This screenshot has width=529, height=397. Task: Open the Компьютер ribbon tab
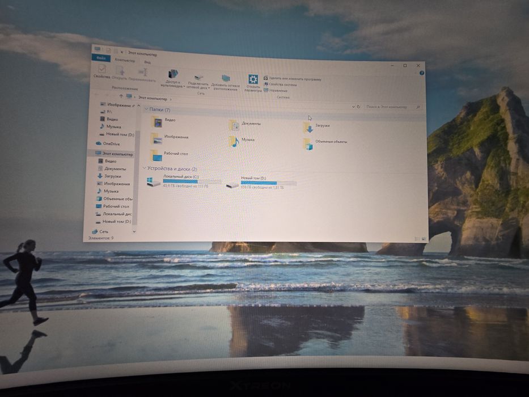pos(125,61)
